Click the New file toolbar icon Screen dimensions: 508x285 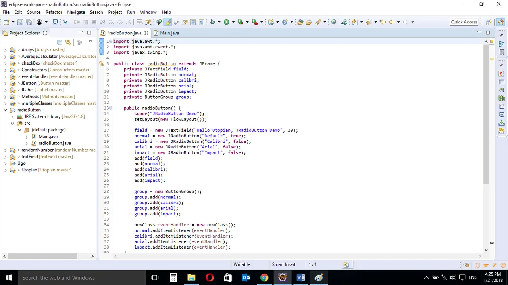coord(6,22)
